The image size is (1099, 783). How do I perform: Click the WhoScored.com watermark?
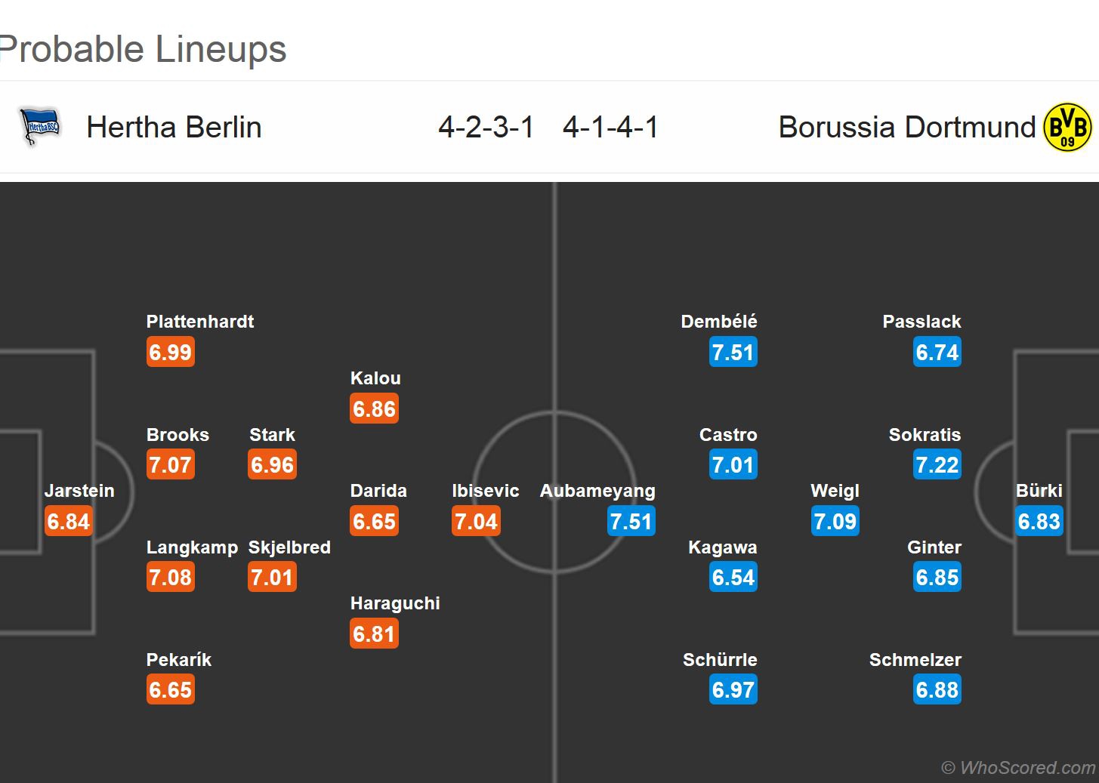1018,768
